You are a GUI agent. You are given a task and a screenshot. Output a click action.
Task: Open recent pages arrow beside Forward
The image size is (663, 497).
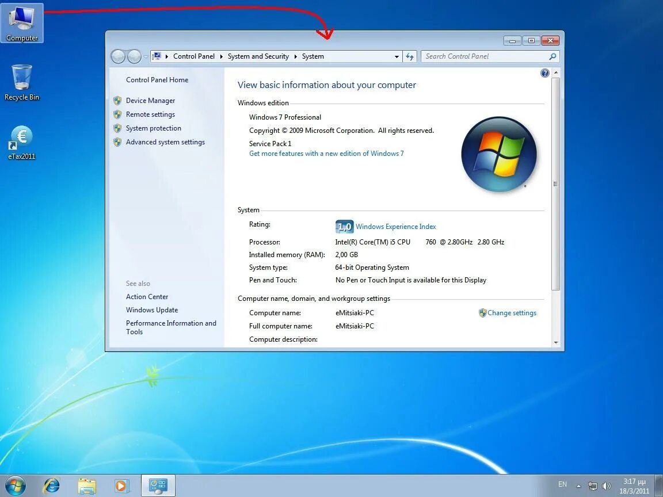tap(146, 56)
